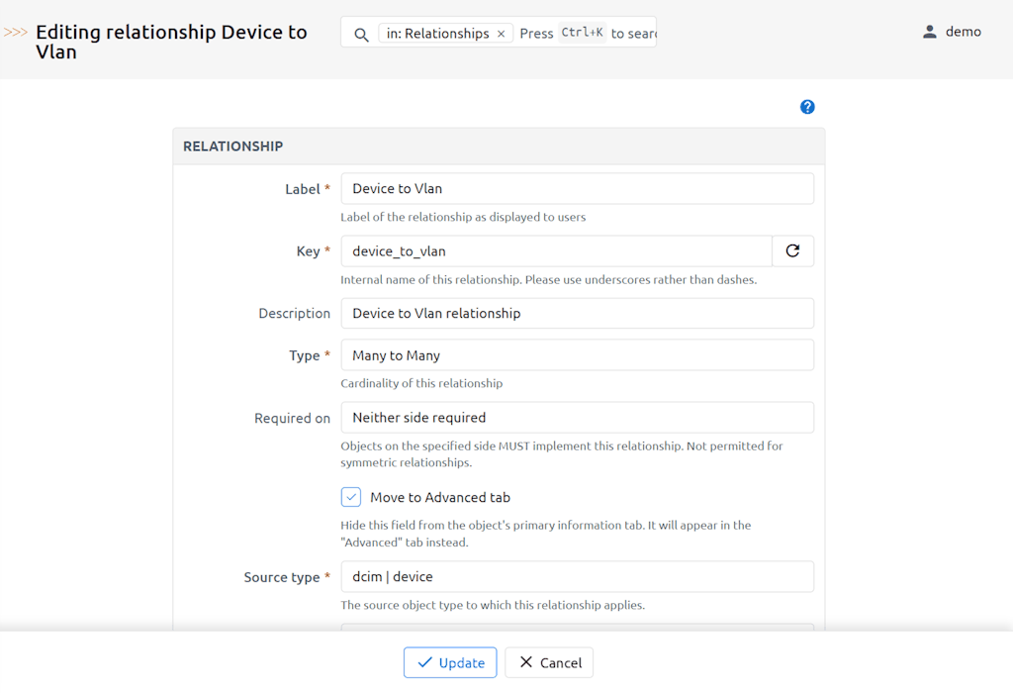Open the blue help question mark icon

point(807,107)
